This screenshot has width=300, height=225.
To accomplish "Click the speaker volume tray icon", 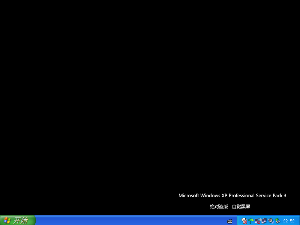I will (x=271, y=221).
